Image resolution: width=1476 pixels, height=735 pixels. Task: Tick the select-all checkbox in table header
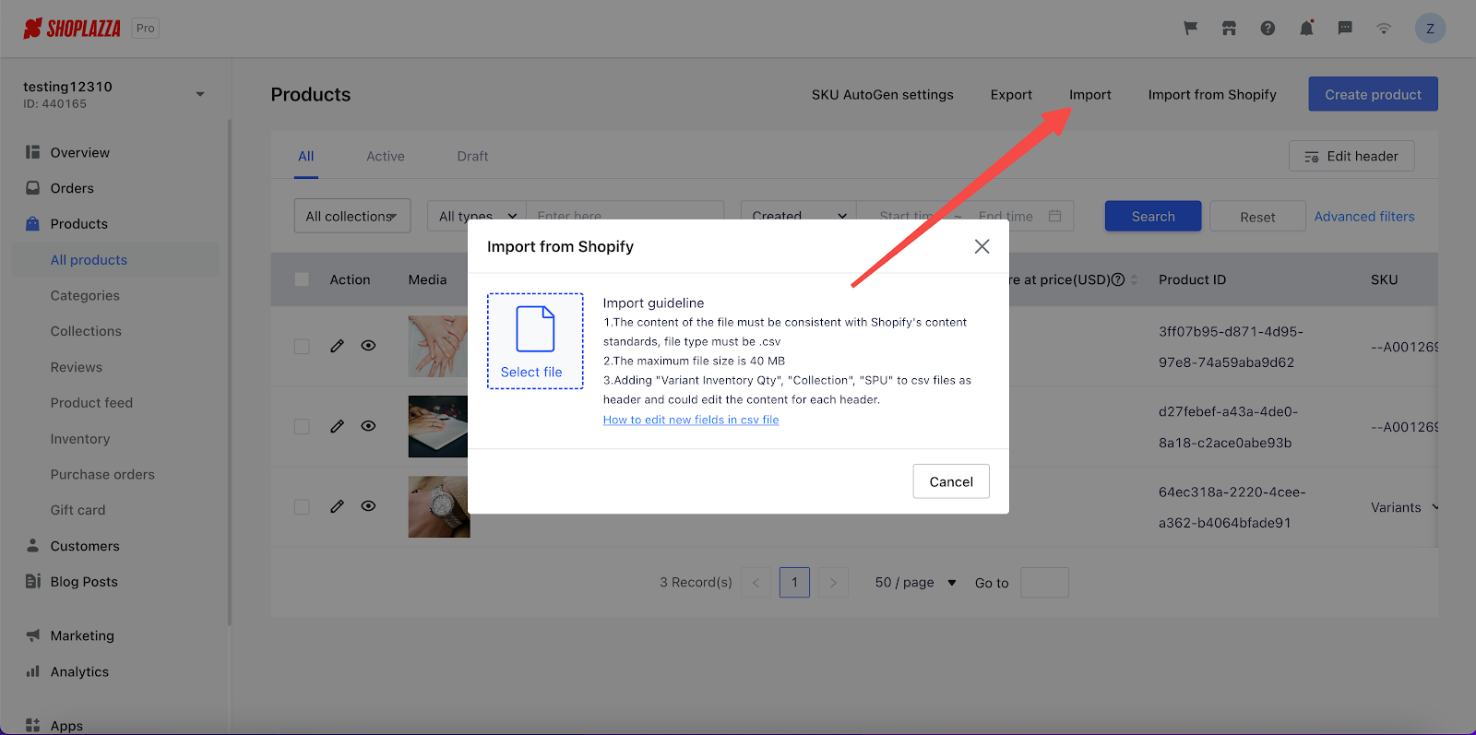pyautogui.click(x=302, y=279)
